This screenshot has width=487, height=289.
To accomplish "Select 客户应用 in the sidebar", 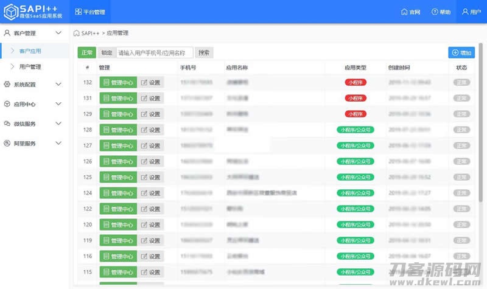I will [x=30, y=51].
